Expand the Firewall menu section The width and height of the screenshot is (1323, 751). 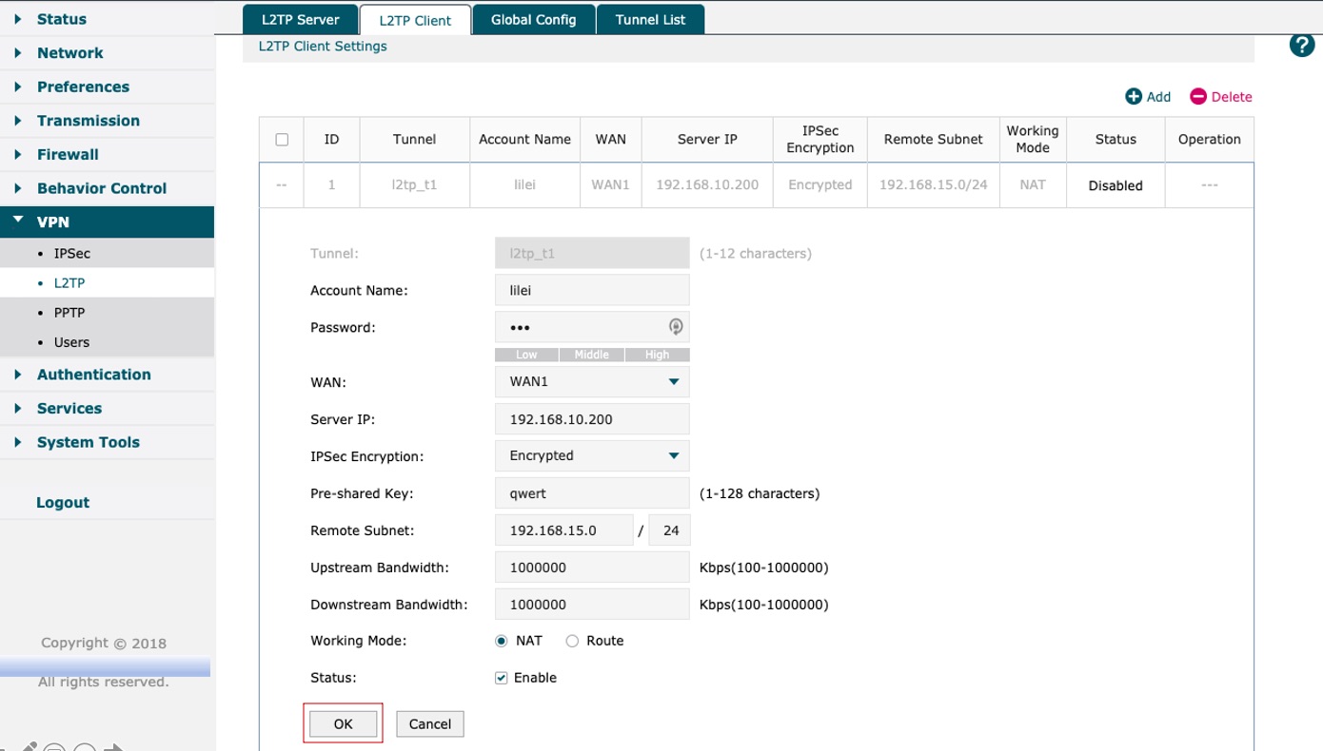(x=107, y=154)
